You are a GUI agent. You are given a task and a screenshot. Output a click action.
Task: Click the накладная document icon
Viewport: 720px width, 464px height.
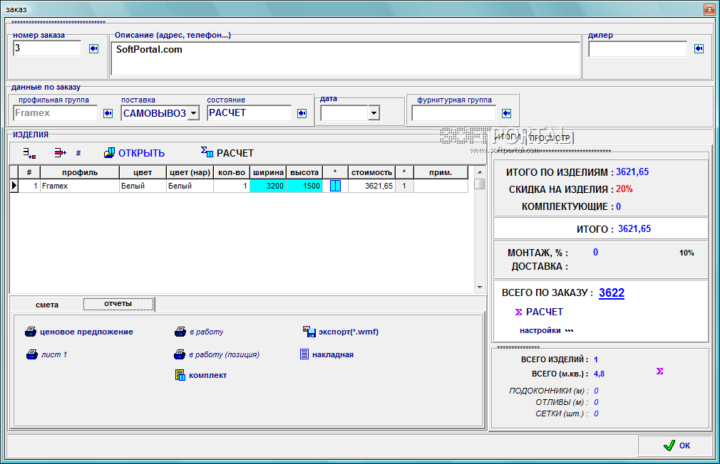tap(304, 354)
